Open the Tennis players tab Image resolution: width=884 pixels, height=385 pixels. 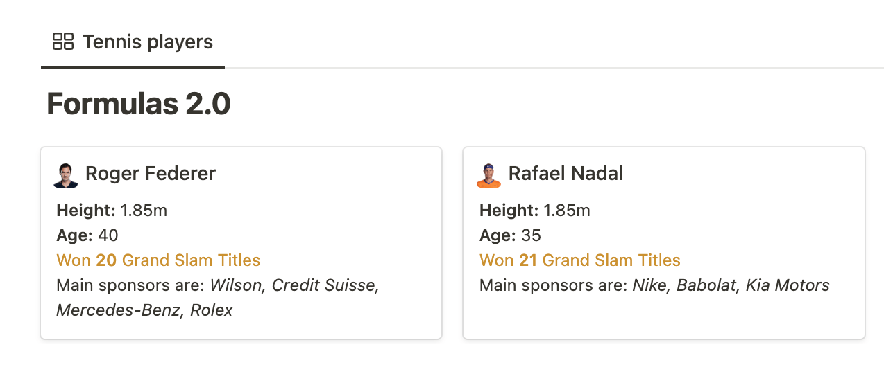point(133,42)
